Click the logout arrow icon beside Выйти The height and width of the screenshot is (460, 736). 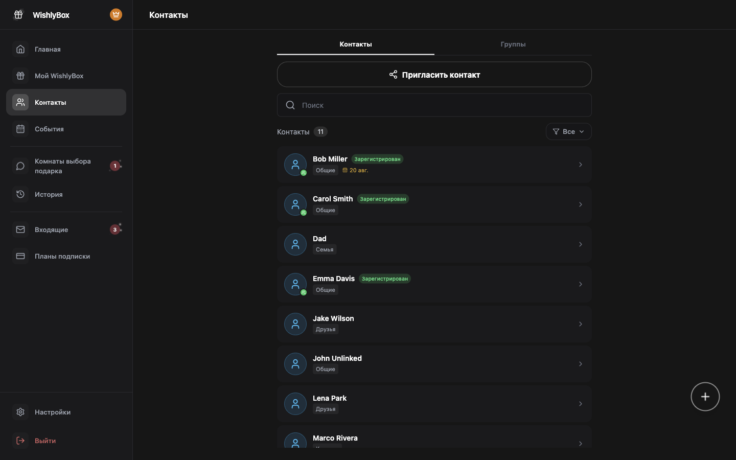tap(20, 441)
